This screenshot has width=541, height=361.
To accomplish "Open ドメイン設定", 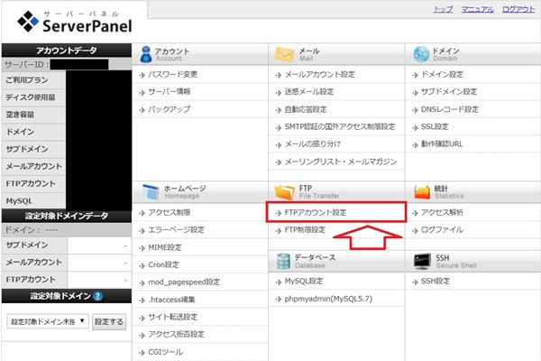I will pos(442,74).
